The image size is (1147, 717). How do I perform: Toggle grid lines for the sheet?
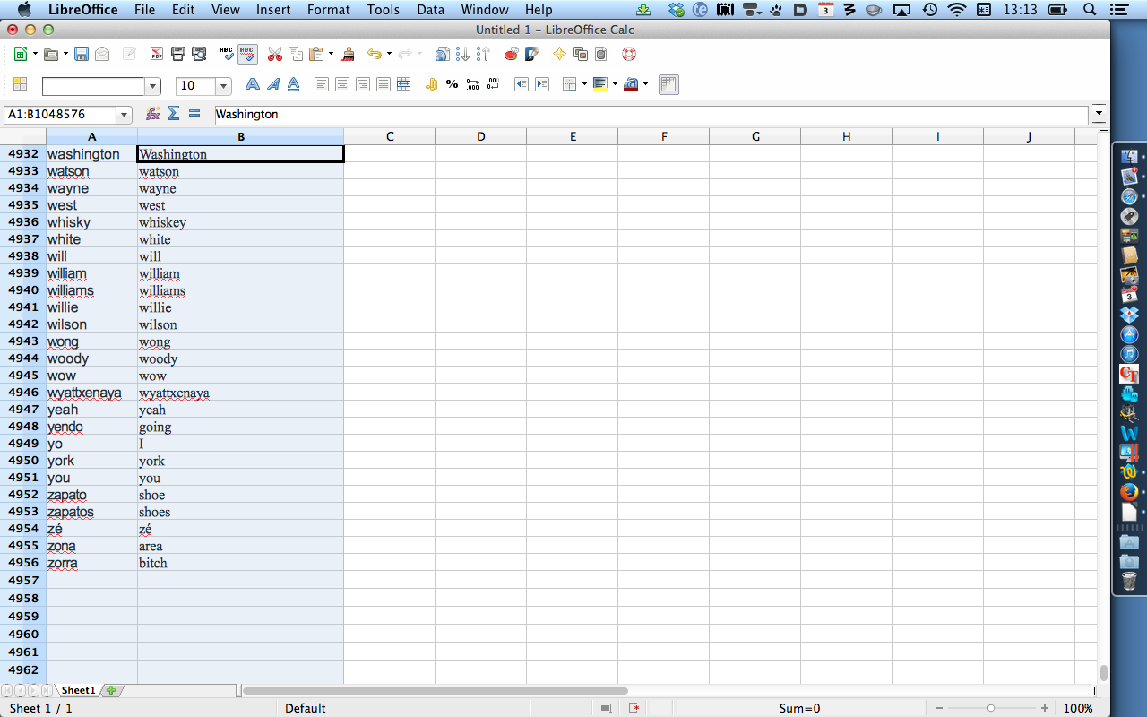point(668,85)
